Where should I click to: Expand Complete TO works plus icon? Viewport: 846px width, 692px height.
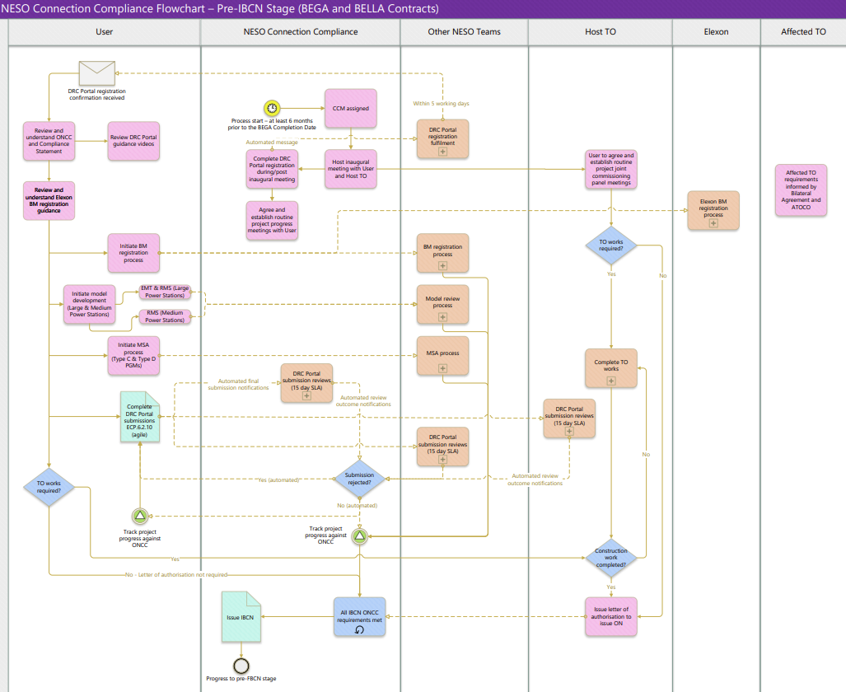pos(611,381)
